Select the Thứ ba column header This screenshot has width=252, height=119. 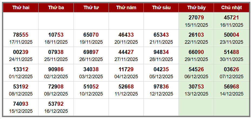(x=56, y=8)
